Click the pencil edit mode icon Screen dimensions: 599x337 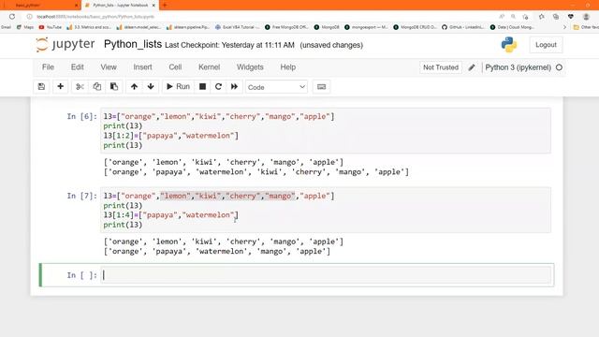(x=472, y=67)
